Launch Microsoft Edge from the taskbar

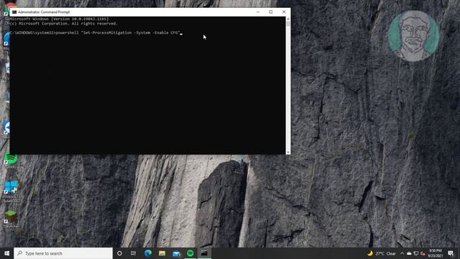pyautogui.click(x=148, y=253)
